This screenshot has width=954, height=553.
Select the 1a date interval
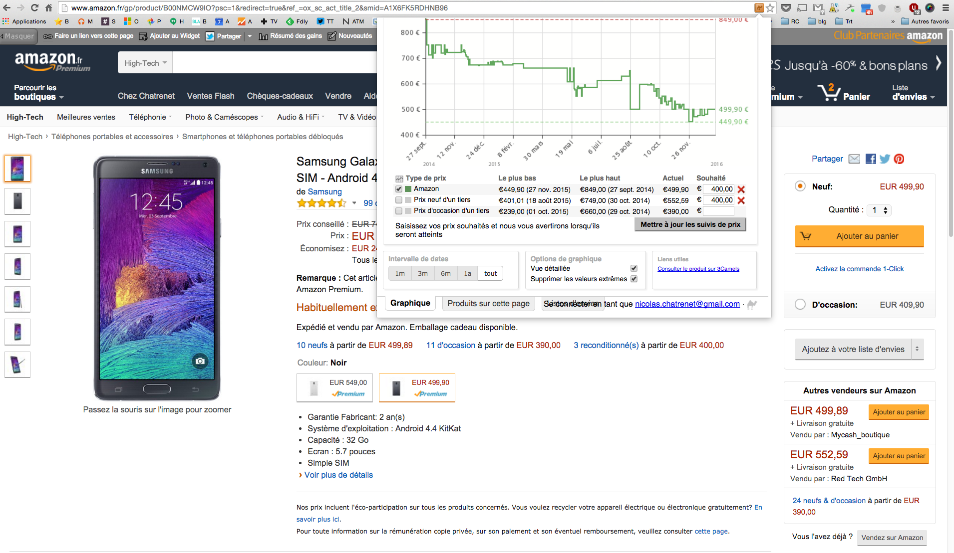coord(467,273)
